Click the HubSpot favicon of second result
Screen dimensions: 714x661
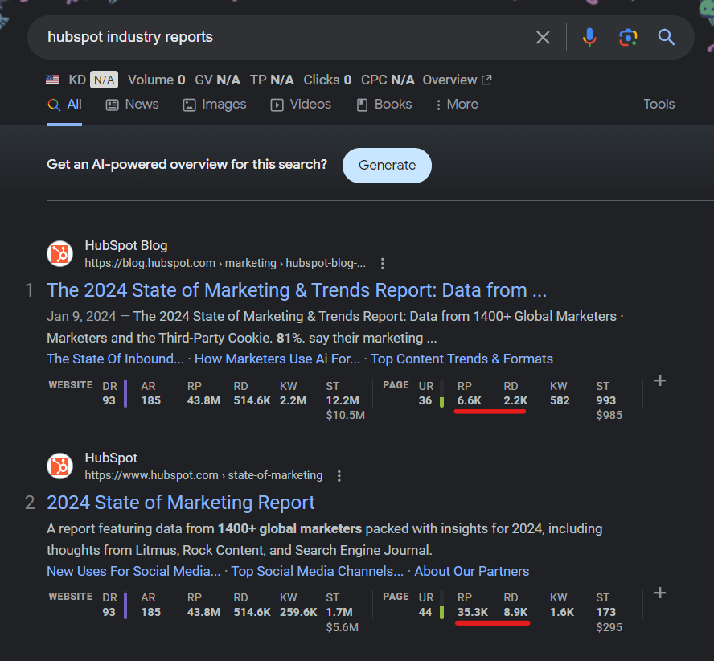coord(60,466)
